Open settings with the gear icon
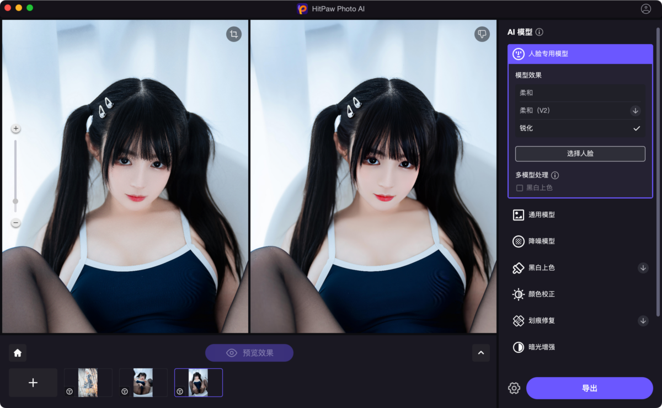This screenshot has height=408, width=662. (514, 388)
